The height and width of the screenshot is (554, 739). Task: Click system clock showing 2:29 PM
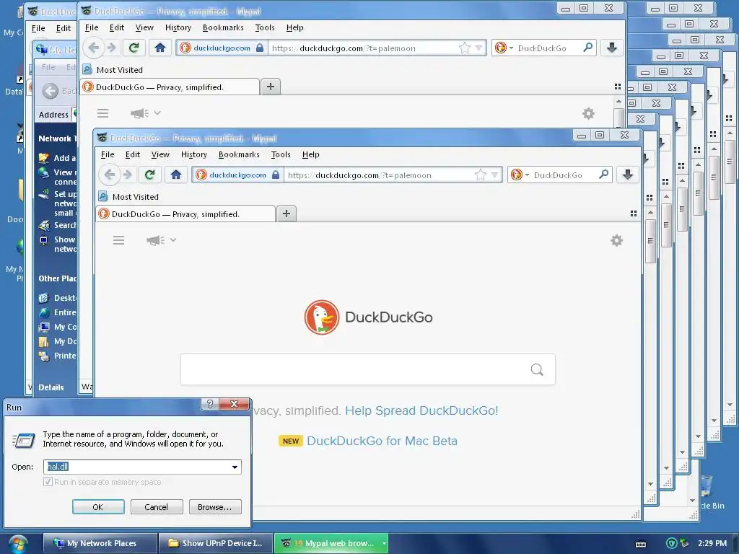(712, 543)
